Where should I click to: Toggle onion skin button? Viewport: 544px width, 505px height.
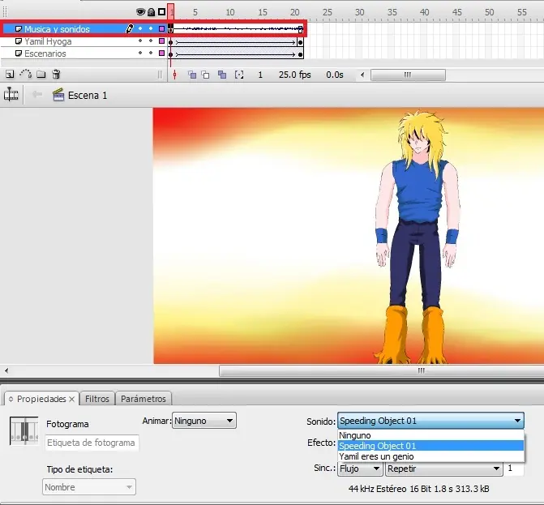click(192, 75)
